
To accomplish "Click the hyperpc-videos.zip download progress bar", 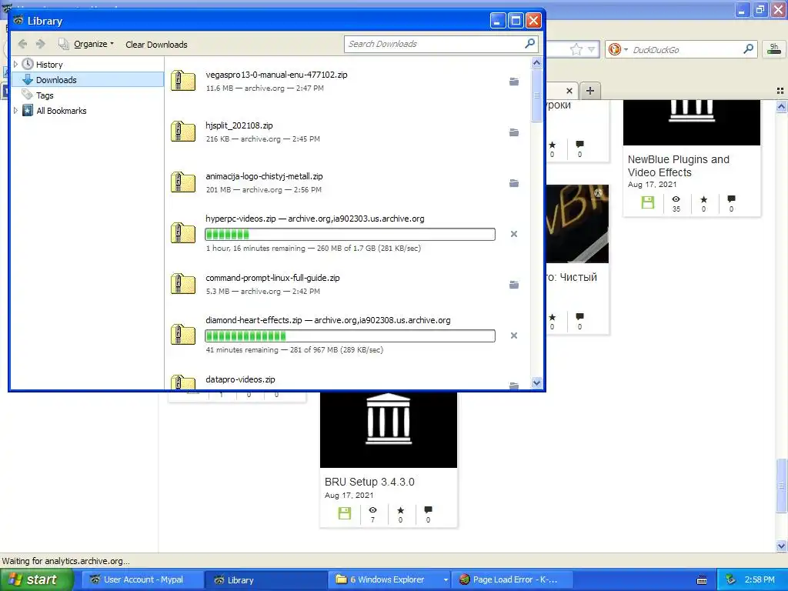I will click(350, 234).
